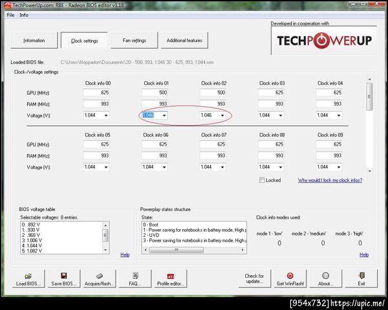Select state '2 - UVD'
388x310 pixels.
click(151, 235)
